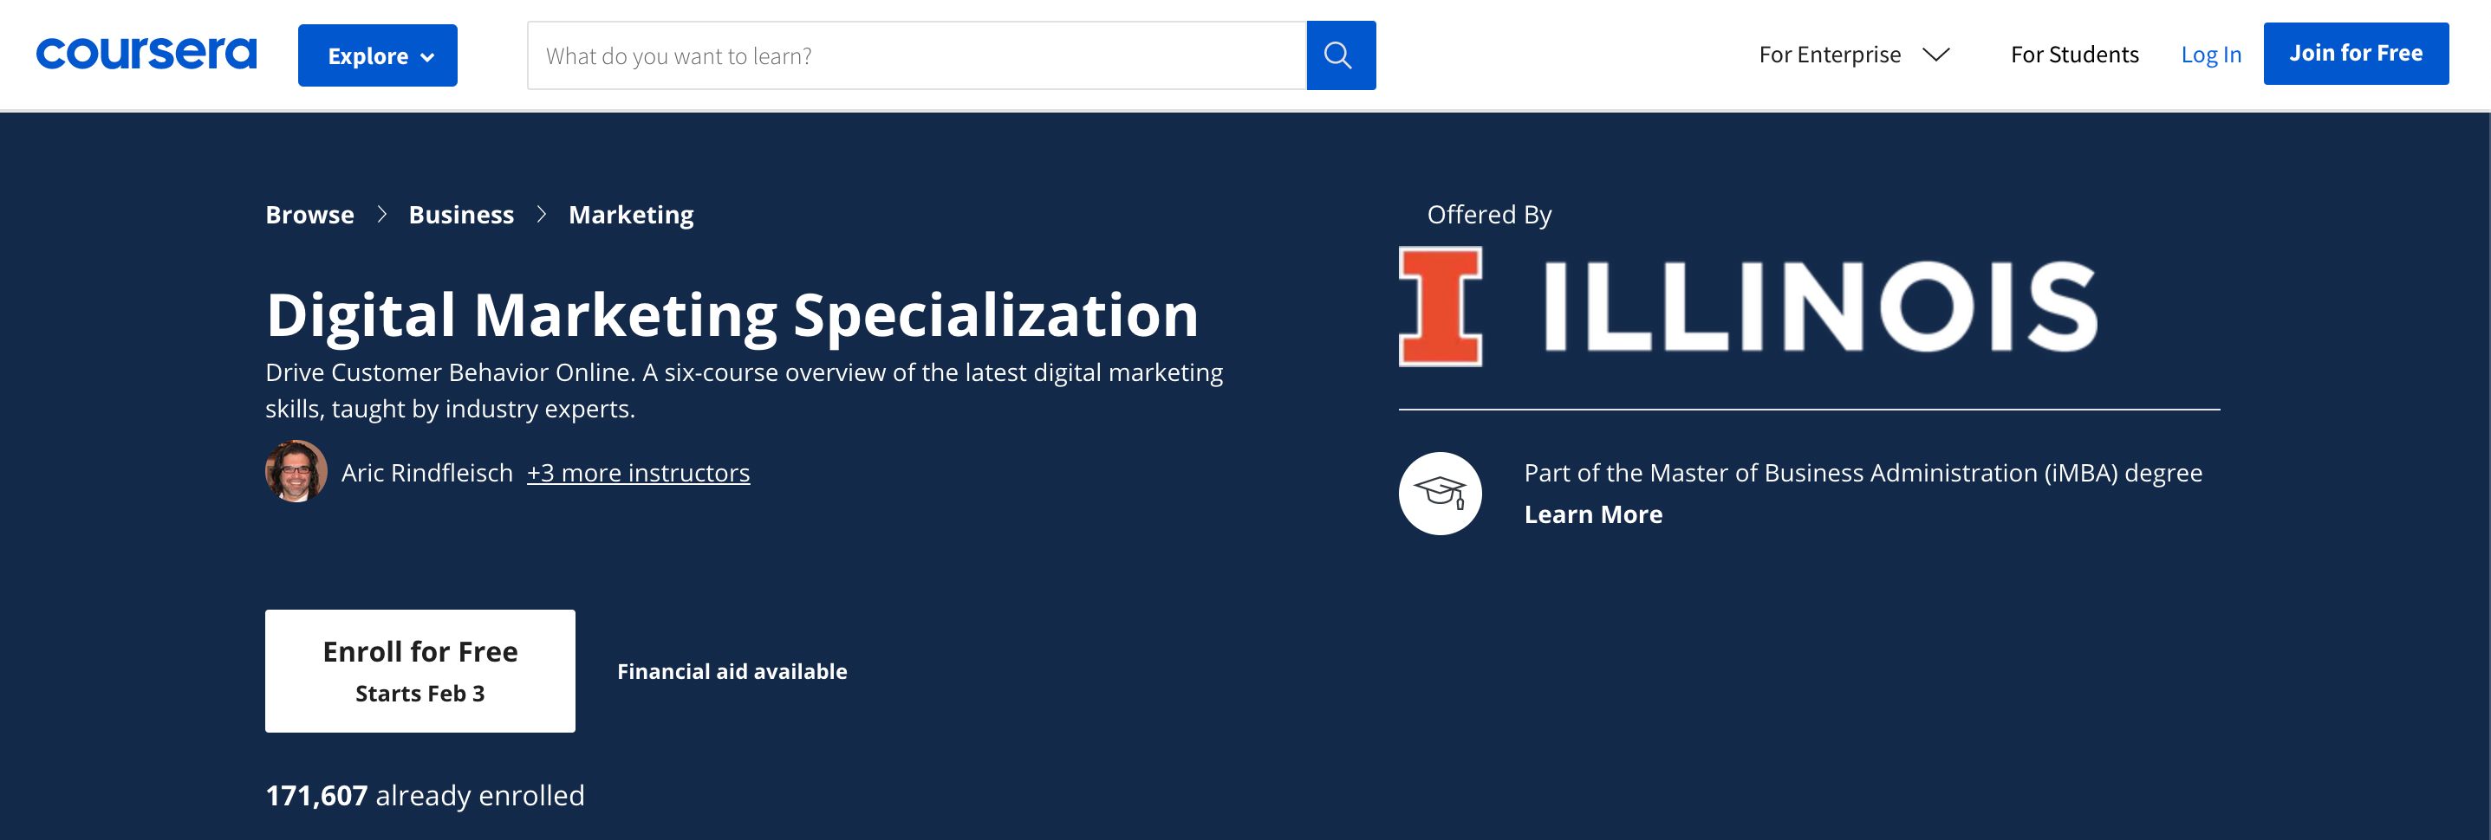The image size is (2491, 840).
Task: Click the iMBA degree description text
Action: 1863,473
